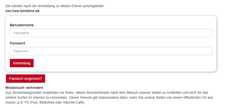Click the Benutzername field label

(x=22, y=25)
